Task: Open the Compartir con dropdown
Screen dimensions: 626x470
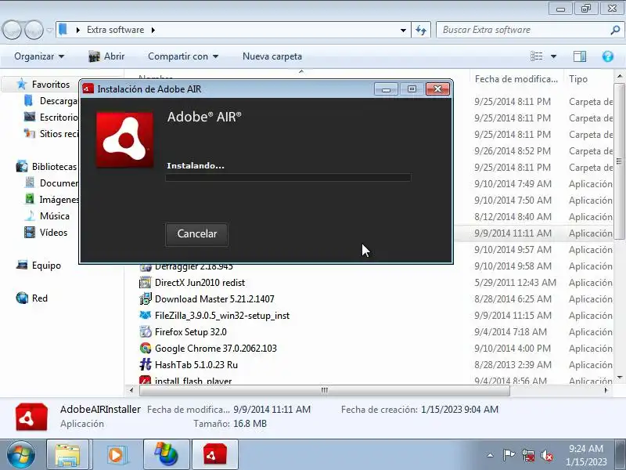Action: click(x=183, y=56)
